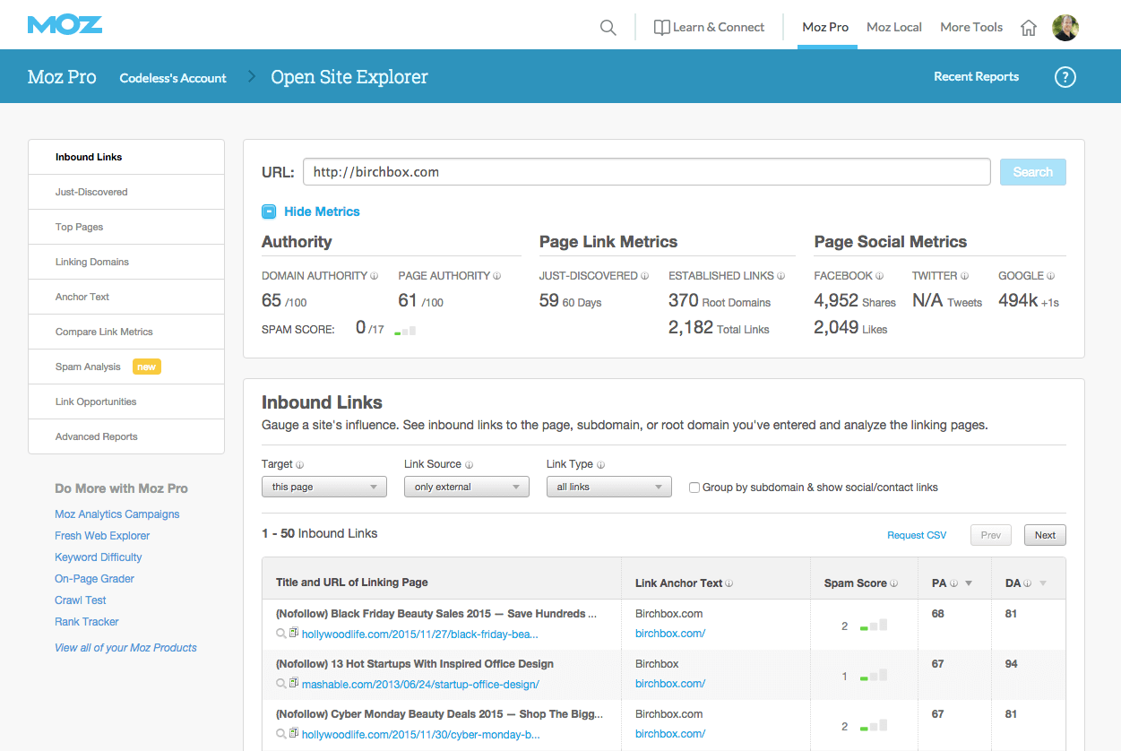Screen dimensions: 1121x751
Task: Click the Search button
Action: tap(1033, 172)
